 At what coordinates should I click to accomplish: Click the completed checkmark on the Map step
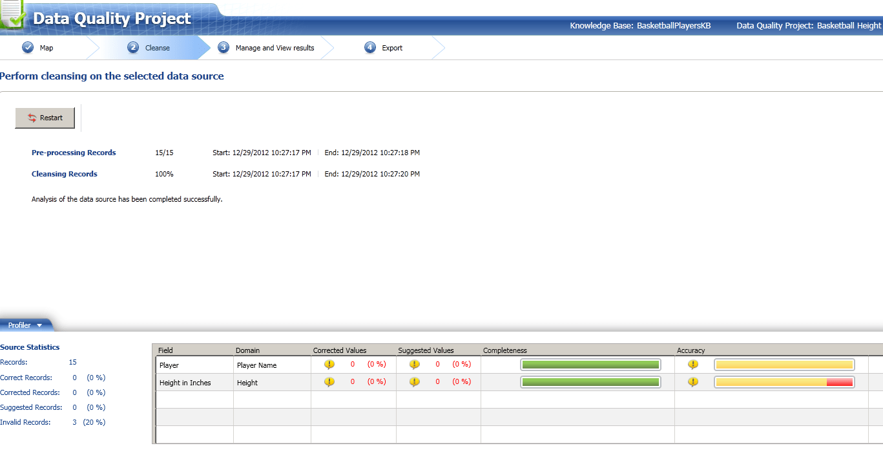(x=27, y=47)
